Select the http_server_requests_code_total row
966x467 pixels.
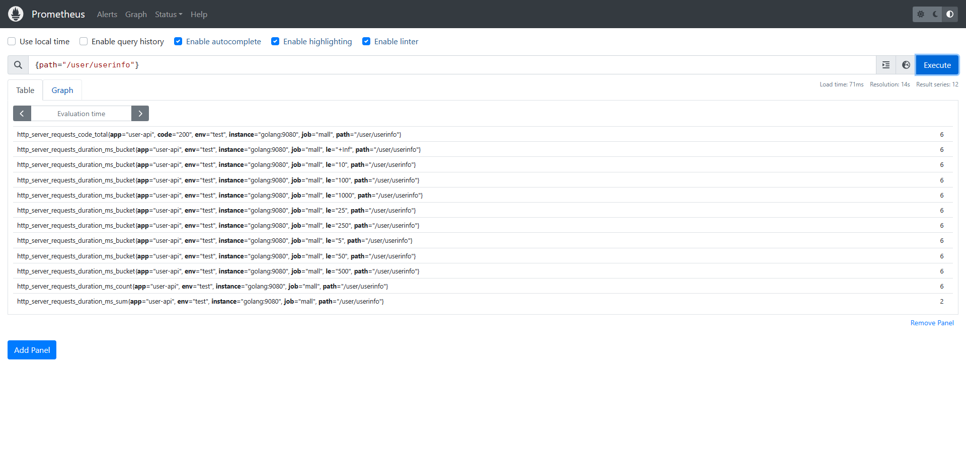pyautogui.click(x=483, y=134)
